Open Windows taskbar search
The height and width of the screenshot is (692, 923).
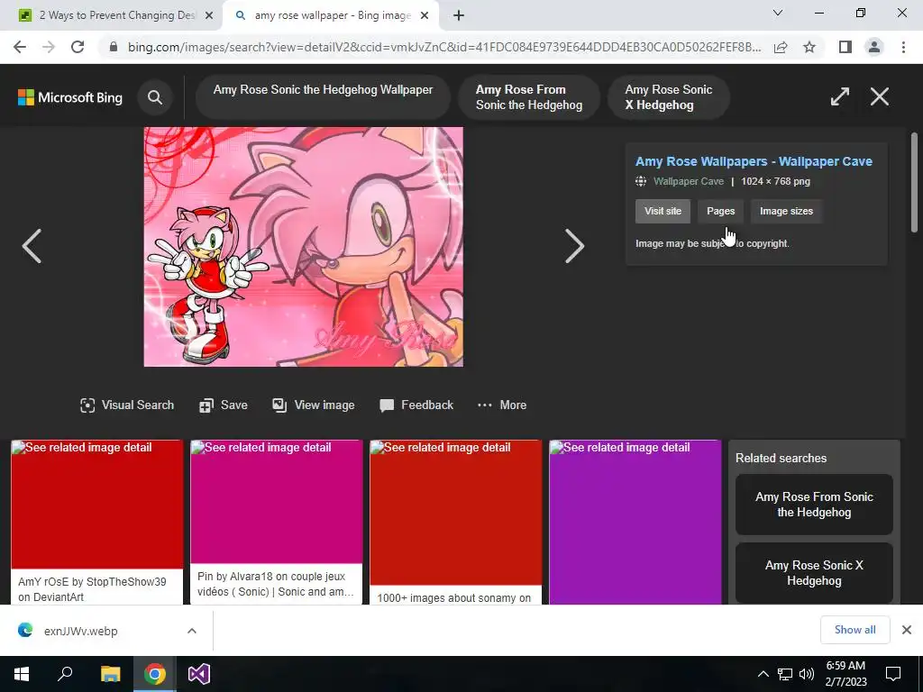[65, 674]
